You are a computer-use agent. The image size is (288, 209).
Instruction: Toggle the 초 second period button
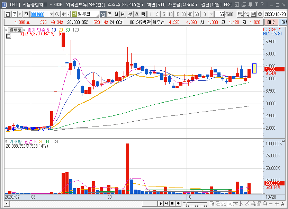point(137,14)
